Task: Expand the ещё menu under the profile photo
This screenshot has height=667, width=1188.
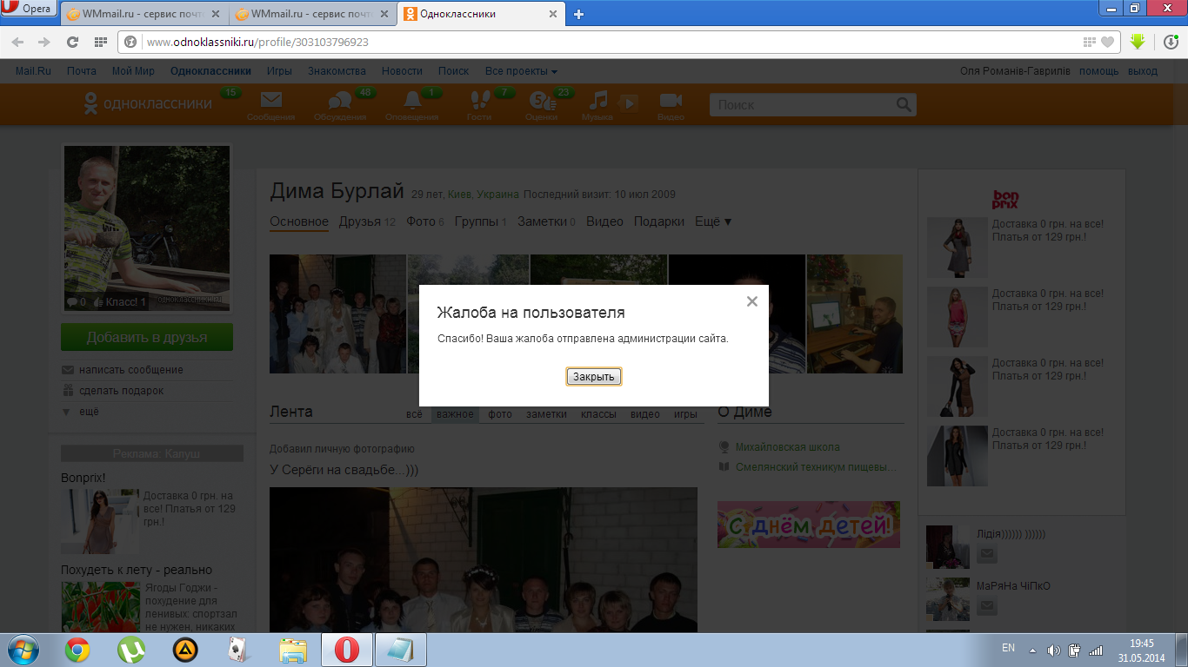Action: tap(89, 412)
